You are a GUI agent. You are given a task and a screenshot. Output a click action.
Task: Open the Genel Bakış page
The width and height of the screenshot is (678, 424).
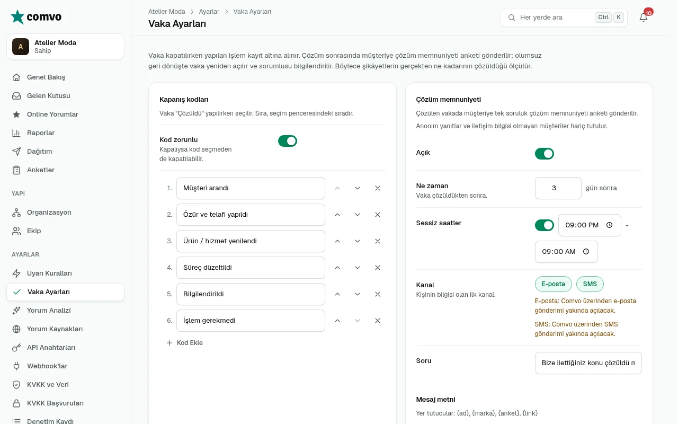pyautogui.click(x=65, y=77)
